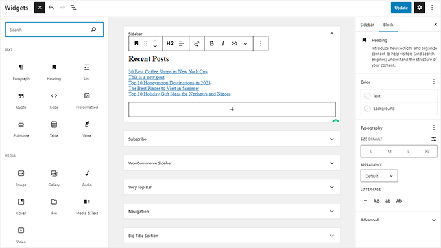Insert a Table block

pos(54,129)
